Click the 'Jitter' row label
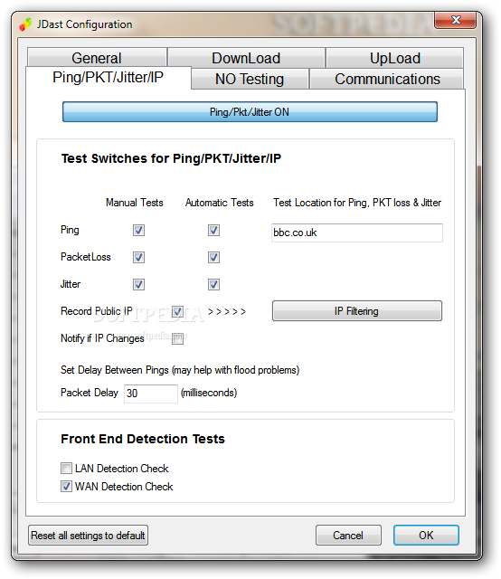This screenshot has width=501, height=579. pyautogui.click(x=71, y=284)
